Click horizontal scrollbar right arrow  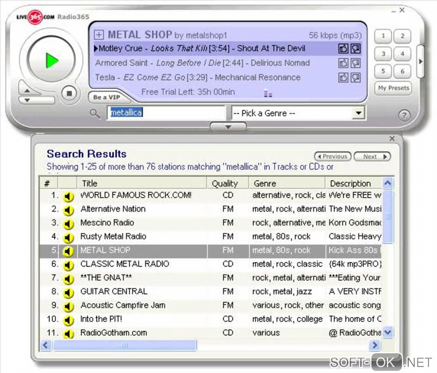[375, 345]
